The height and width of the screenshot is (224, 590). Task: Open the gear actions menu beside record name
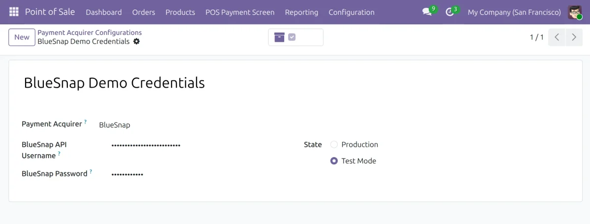tap(137, 41)
